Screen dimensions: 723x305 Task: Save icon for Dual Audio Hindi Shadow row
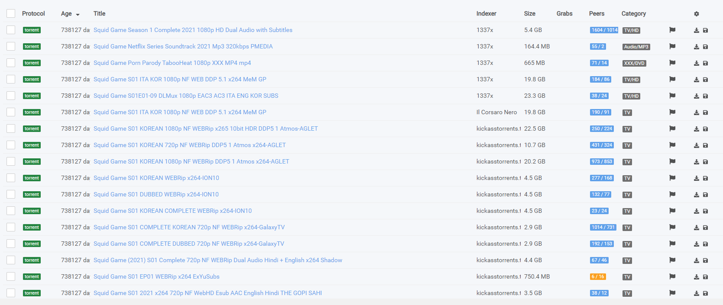click(x=705, y=260)
